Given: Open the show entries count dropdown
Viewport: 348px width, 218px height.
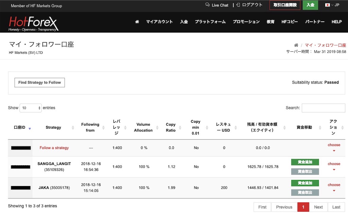Looking at the screenshot, I should (31, 108).
